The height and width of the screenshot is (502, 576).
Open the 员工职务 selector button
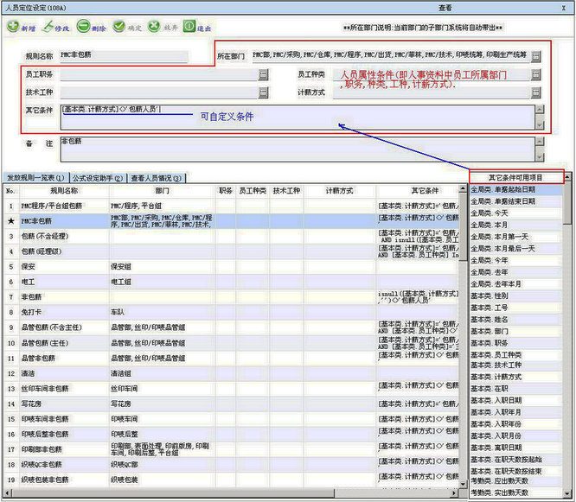pos(264,75)
